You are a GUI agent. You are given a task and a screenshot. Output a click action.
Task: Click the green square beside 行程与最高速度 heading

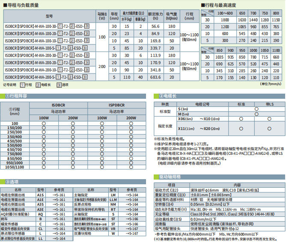(x=203, y=5)
